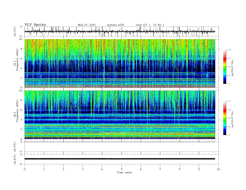Click the ch.1 spectrogram color bar
The height and width of the screenshot is (190, 246).
[x=225, y=67]
